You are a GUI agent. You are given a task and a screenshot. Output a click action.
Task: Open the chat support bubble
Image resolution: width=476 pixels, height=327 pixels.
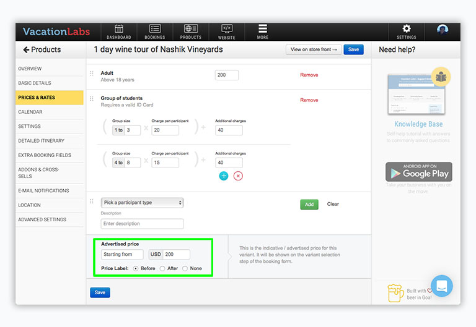(x=442, y=286)
